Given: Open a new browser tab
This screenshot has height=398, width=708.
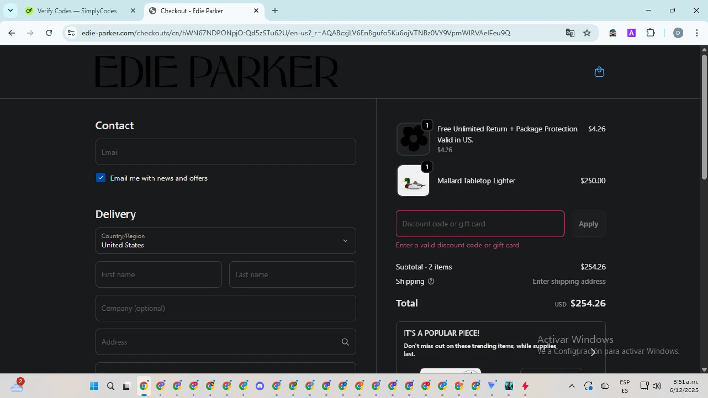Looking at the screenshot, I should pyautogui.click(x=275, y=11).
